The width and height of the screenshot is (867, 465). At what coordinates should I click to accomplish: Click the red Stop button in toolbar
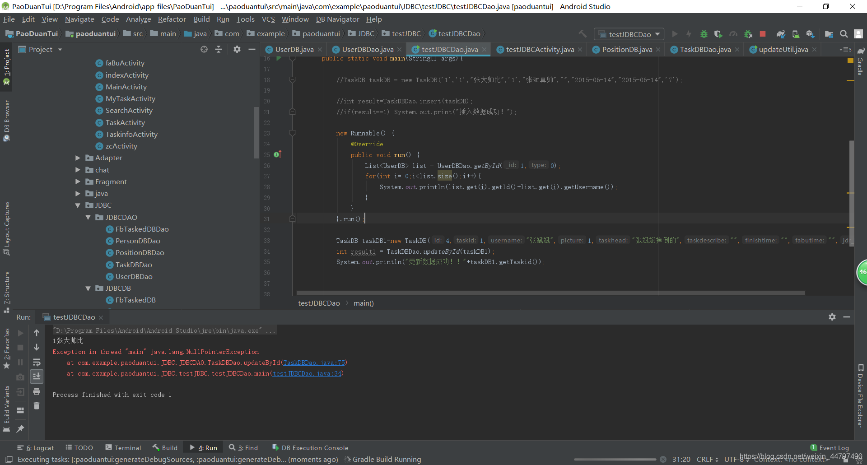pos(763,34)
